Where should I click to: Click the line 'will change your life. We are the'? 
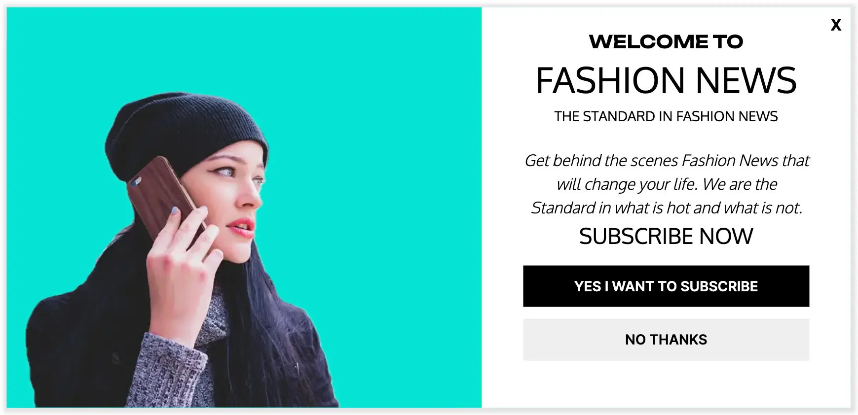click(x=666, y=184)
